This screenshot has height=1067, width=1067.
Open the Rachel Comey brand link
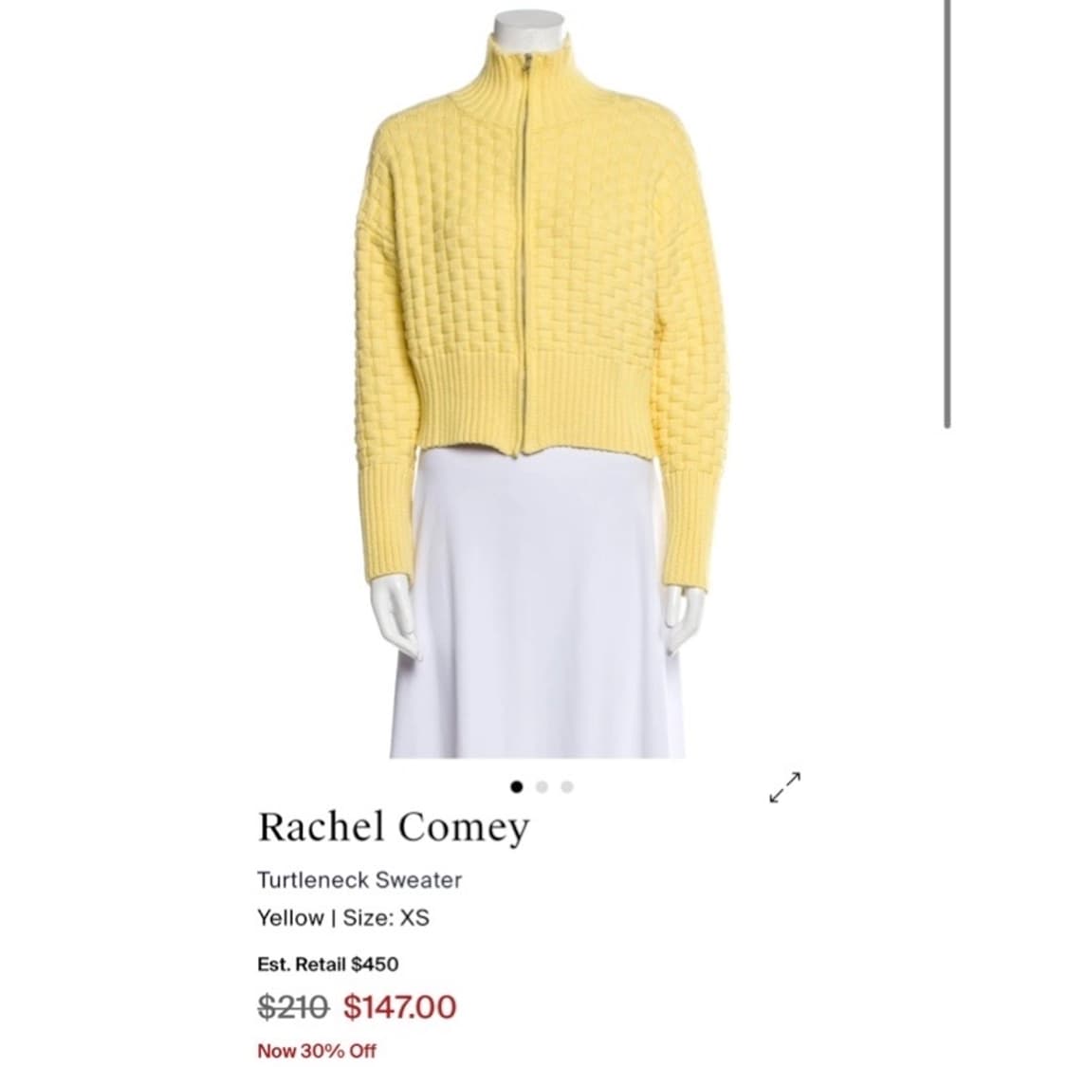coord(394,827)
